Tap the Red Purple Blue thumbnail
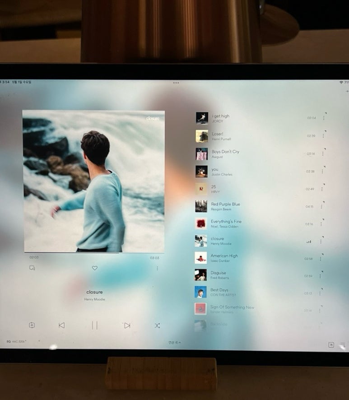The height and width of the screenshot is (400, 349). pyautogui.click(x=201, y=206)
